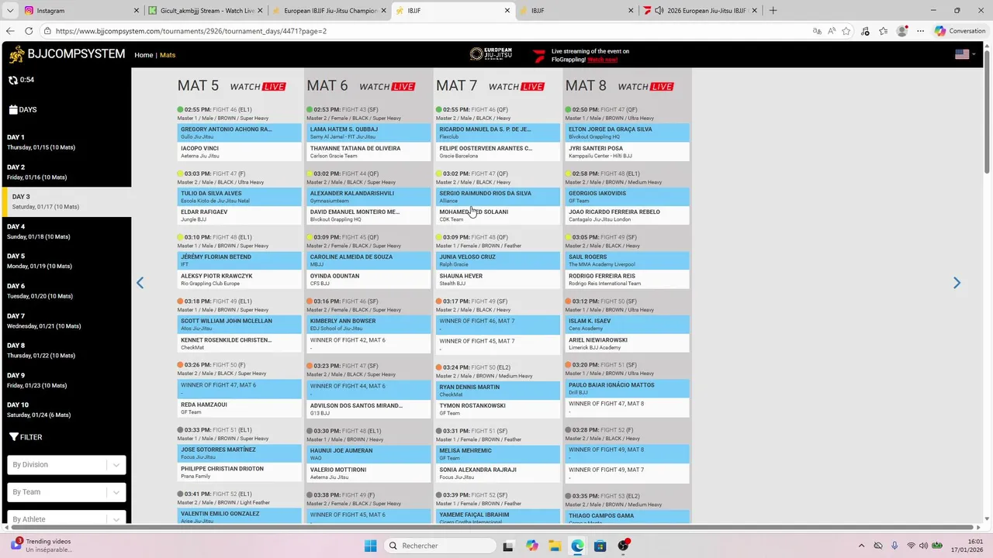
Task: Click athlete Tulio Da Silva Alves
Action: (211, 193)
